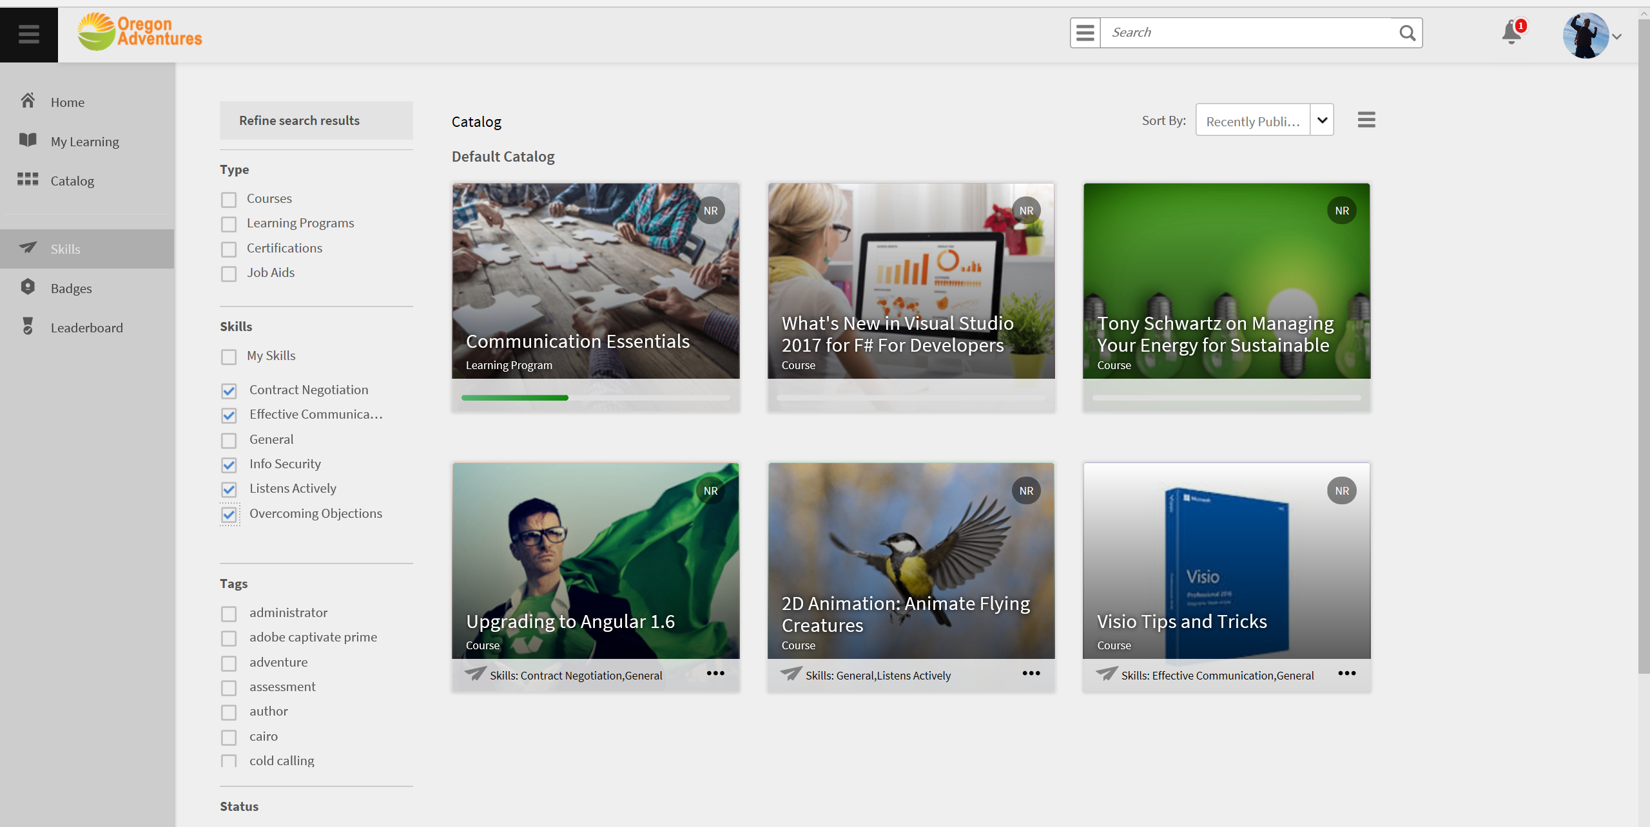The image size is (1650, 827).
Task: Open 2D Animation Flying Creatures course thumbnail
Action: (x=911, y=560)
